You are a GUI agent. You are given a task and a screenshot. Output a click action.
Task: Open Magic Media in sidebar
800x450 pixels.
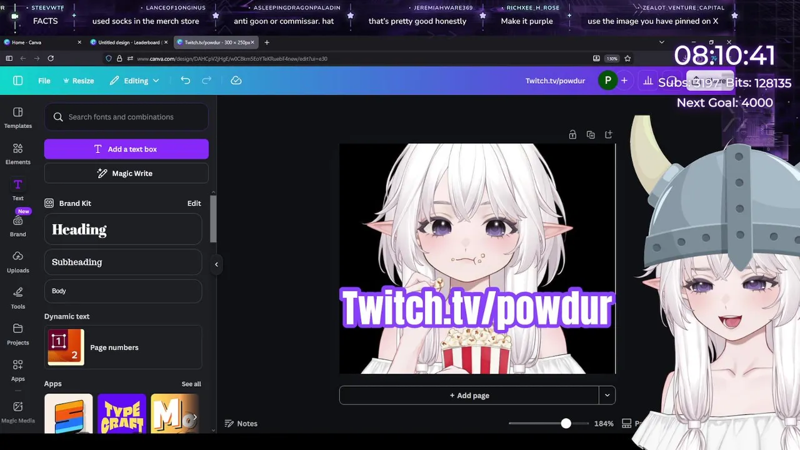point(17,412)
